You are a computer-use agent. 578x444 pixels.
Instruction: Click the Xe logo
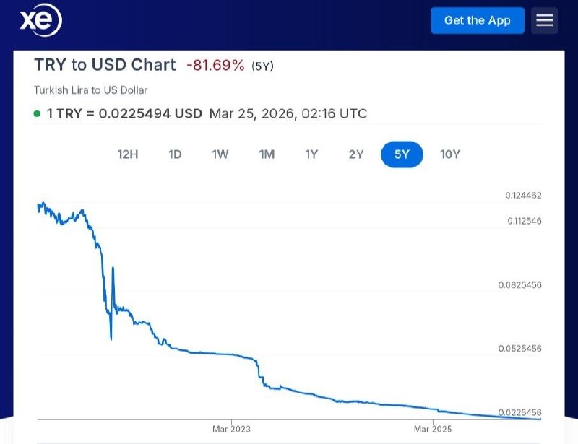pyautogui.click(x=41, y=21)
